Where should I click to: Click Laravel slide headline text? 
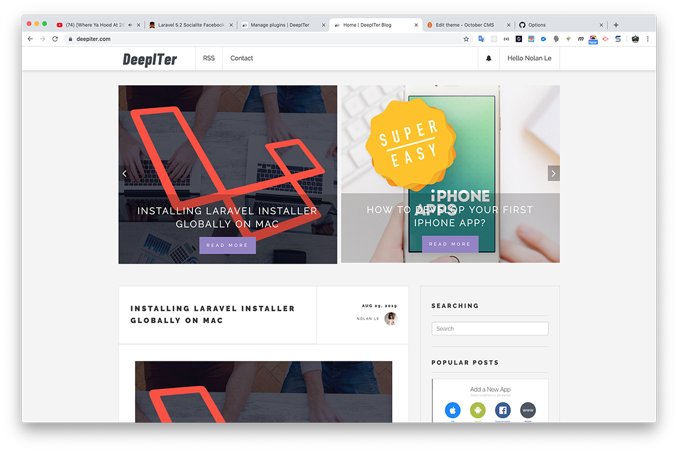(x=227, y=217)
